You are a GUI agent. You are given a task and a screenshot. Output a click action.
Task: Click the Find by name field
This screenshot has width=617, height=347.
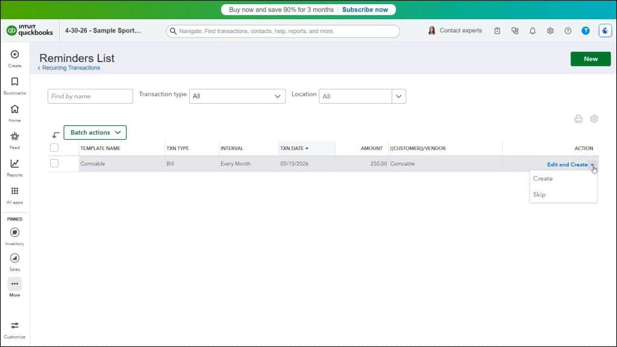(x=90, y=96)
